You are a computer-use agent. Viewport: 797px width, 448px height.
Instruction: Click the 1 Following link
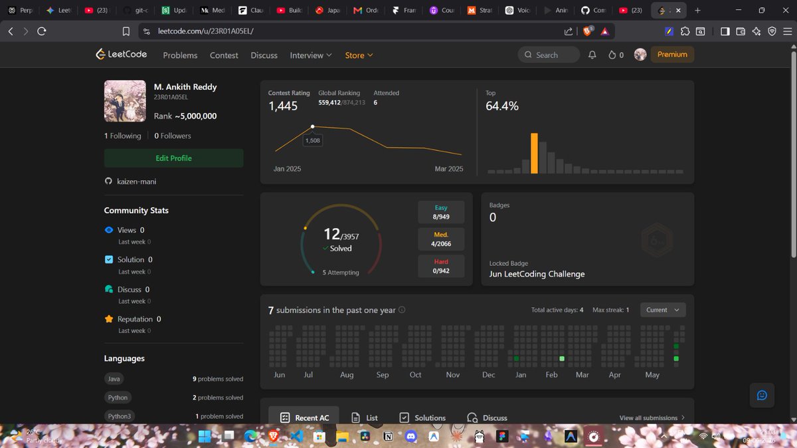click(123, 136)
